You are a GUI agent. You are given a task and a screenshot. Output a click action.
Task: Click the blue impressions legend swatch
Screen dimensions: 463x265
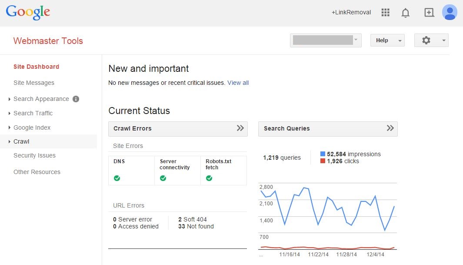[x=323, y=154]
